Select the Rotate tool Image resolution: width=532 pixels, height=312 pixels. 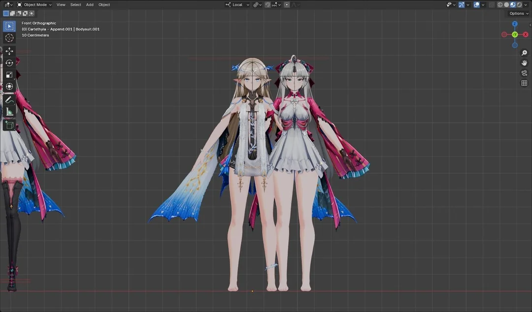(9, 63)
